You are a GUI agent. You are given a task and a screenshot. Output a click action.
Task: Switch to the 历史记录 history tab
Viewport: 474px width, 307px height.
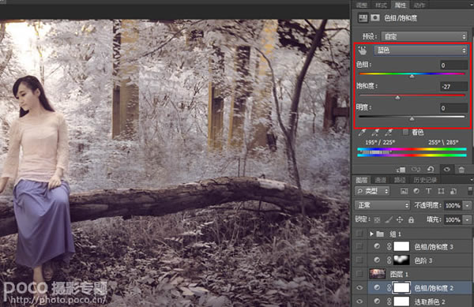pyautogui.click(x=425, y=180)
